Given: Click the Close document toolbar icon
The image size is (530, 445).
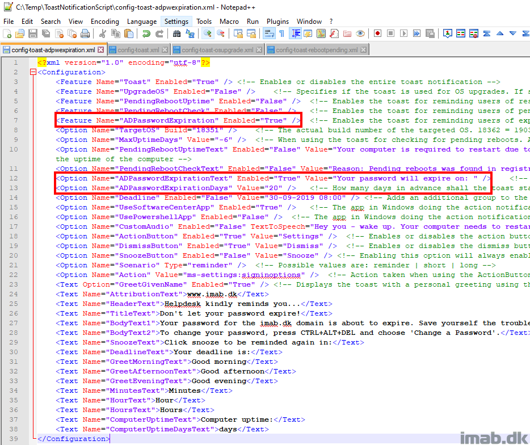Looking at the screenshot, I should [60, 33].
